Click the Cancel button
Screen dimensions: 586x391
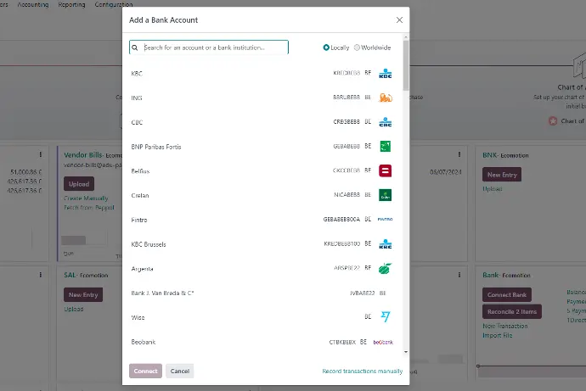point(180,371)
